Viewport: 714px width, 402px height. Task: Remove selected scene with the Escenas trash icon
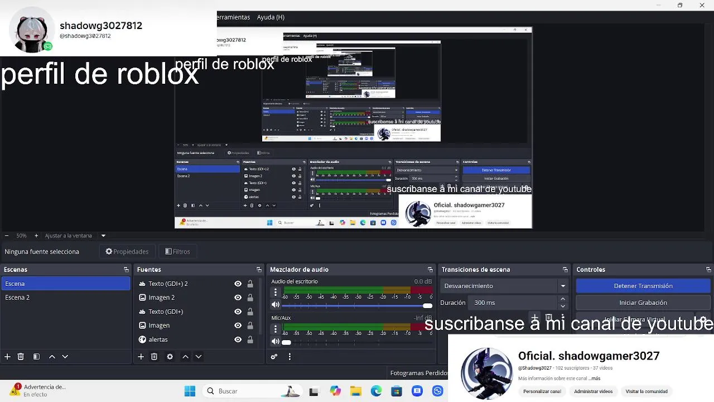coord(21,357)
